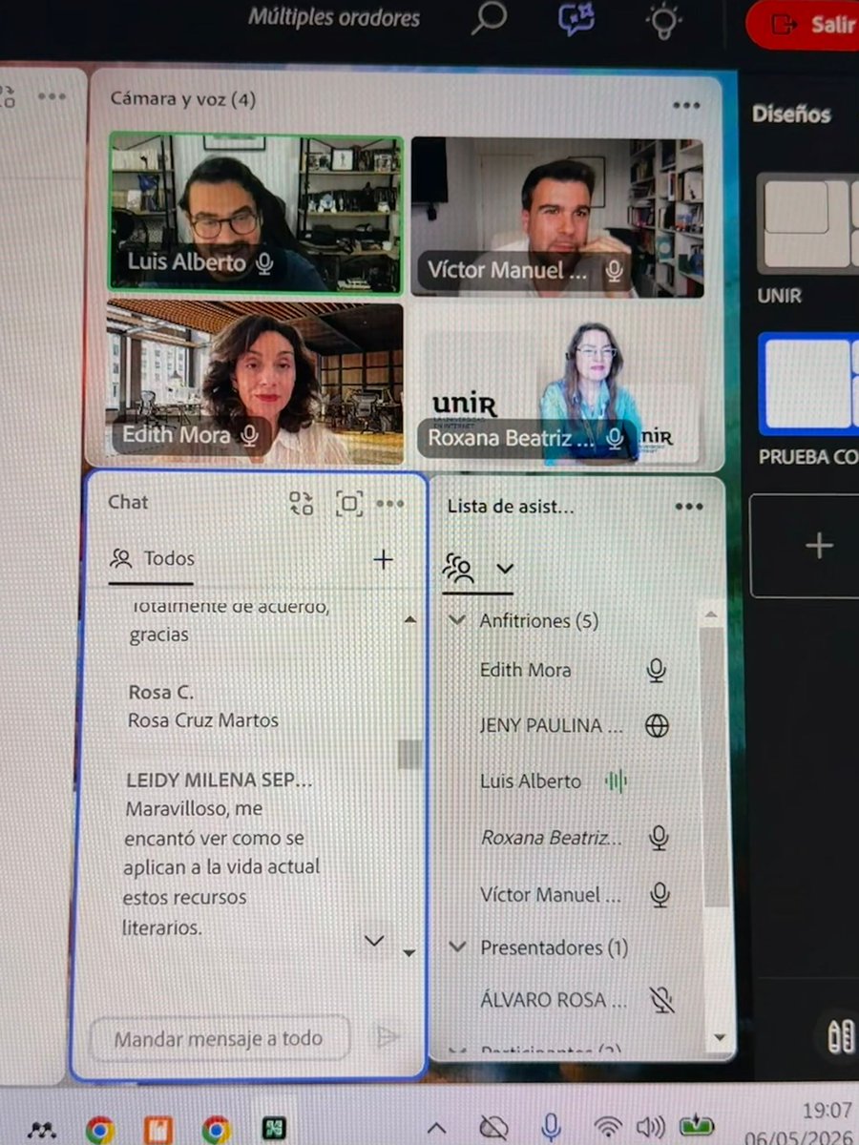This screenshot has height=1145, width=859.
Task: Select Roxana Beatriz in attendee list
Action: [x=551, y=838]
